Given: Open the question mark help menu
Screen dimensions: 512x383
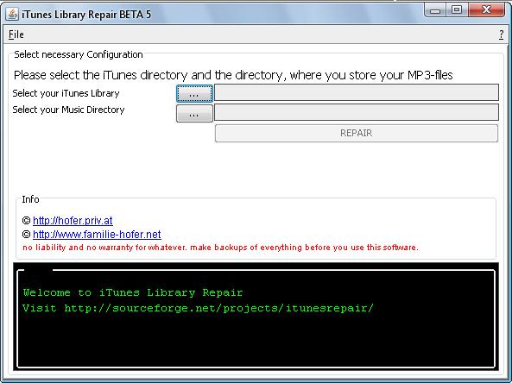Looking at the screenshot, I should pos(502,35).
